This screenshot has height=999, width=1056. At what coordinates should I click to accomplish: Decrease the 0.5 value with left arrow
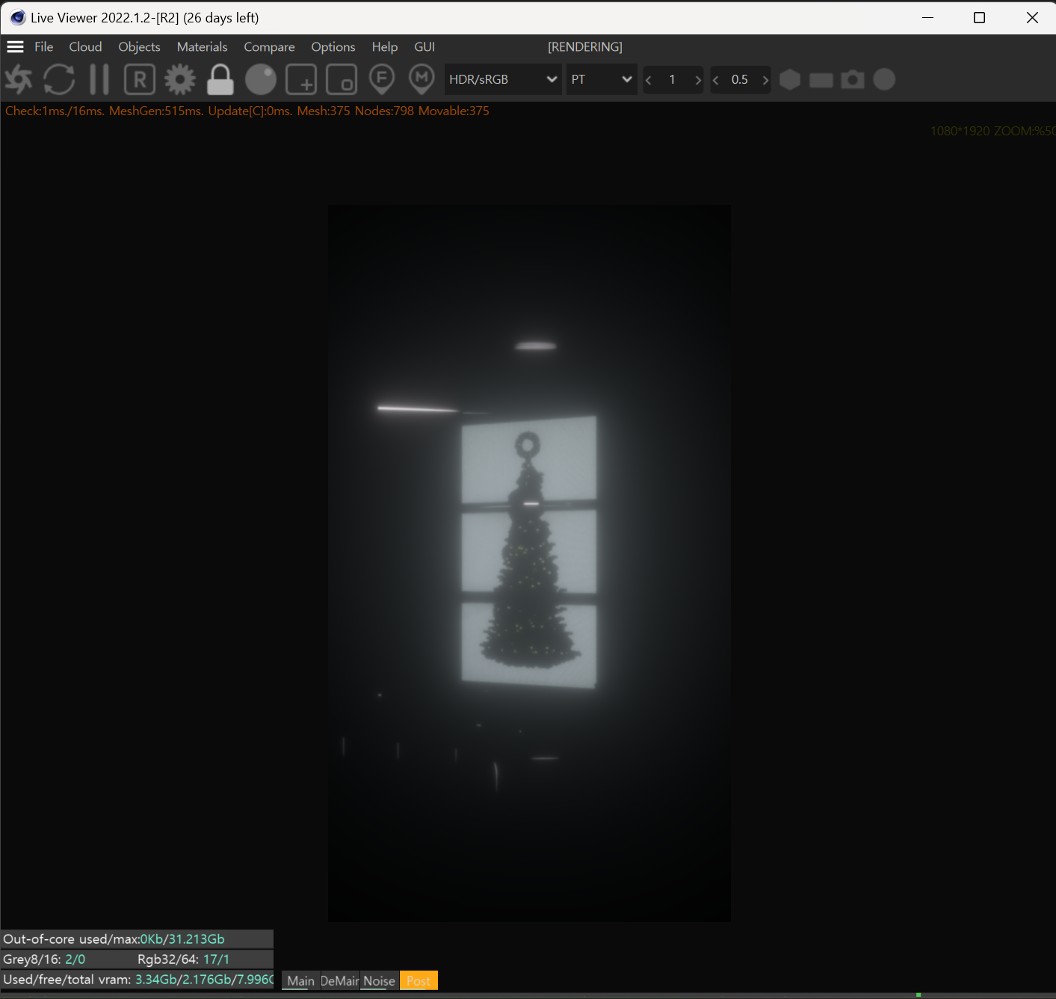716,80
